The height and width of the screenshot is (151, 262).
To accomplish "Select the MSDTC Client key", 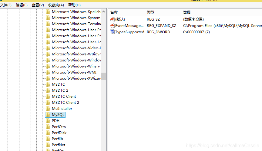I will [64, 97].
